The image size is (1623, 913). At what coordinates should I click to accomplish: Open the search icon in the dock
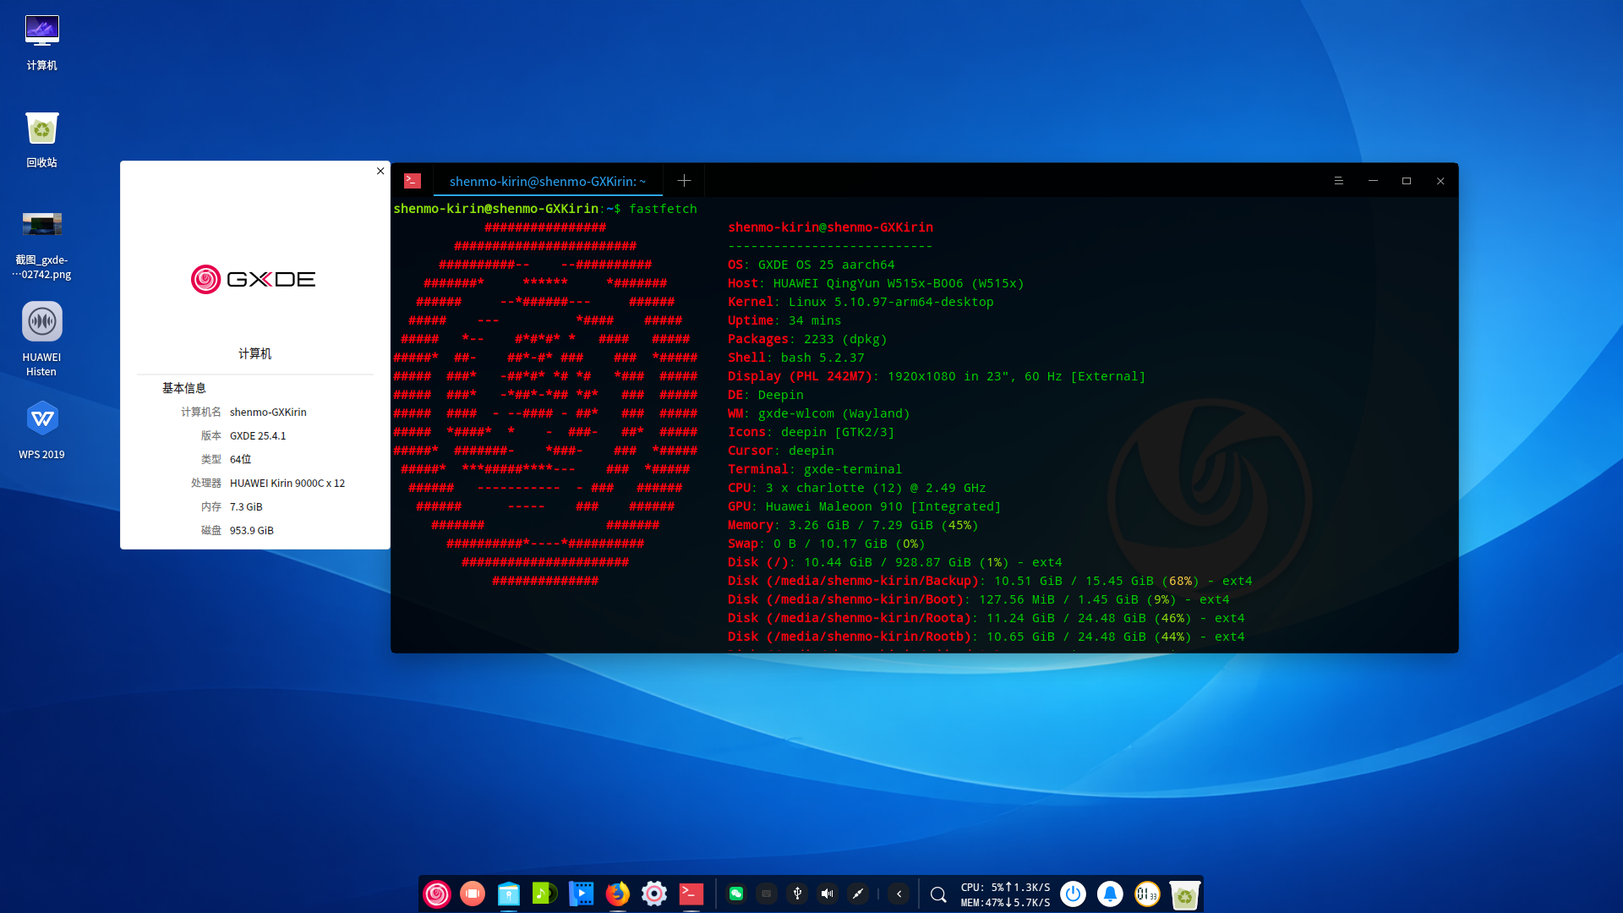938,894
